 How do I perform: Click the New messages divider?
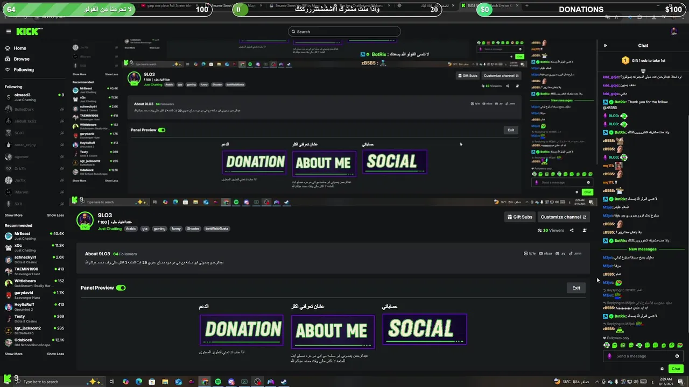click(643, 249)
